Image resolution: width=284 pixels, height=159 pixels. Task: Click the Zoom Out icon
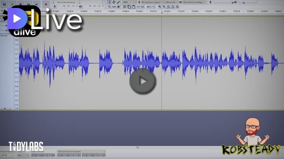(x=164, y=7)
